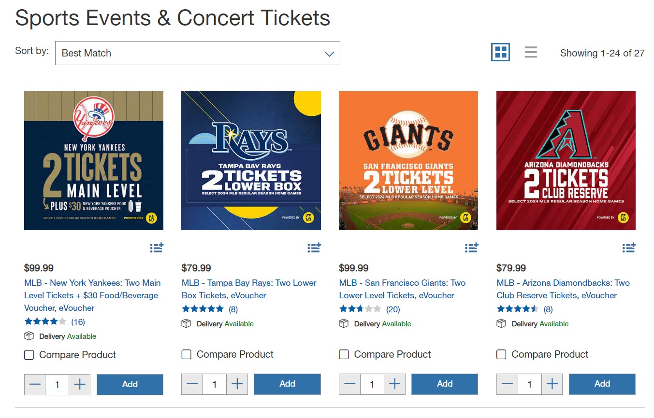
Task: Add Diamondbacks tickets to cart
Action: 602,384
